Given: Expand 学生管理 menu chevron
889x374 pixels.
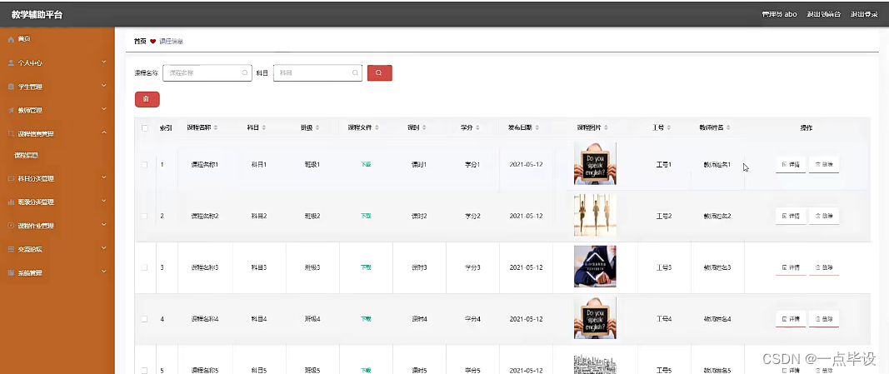Looking at the screenshot, I should tap(104, 86).
